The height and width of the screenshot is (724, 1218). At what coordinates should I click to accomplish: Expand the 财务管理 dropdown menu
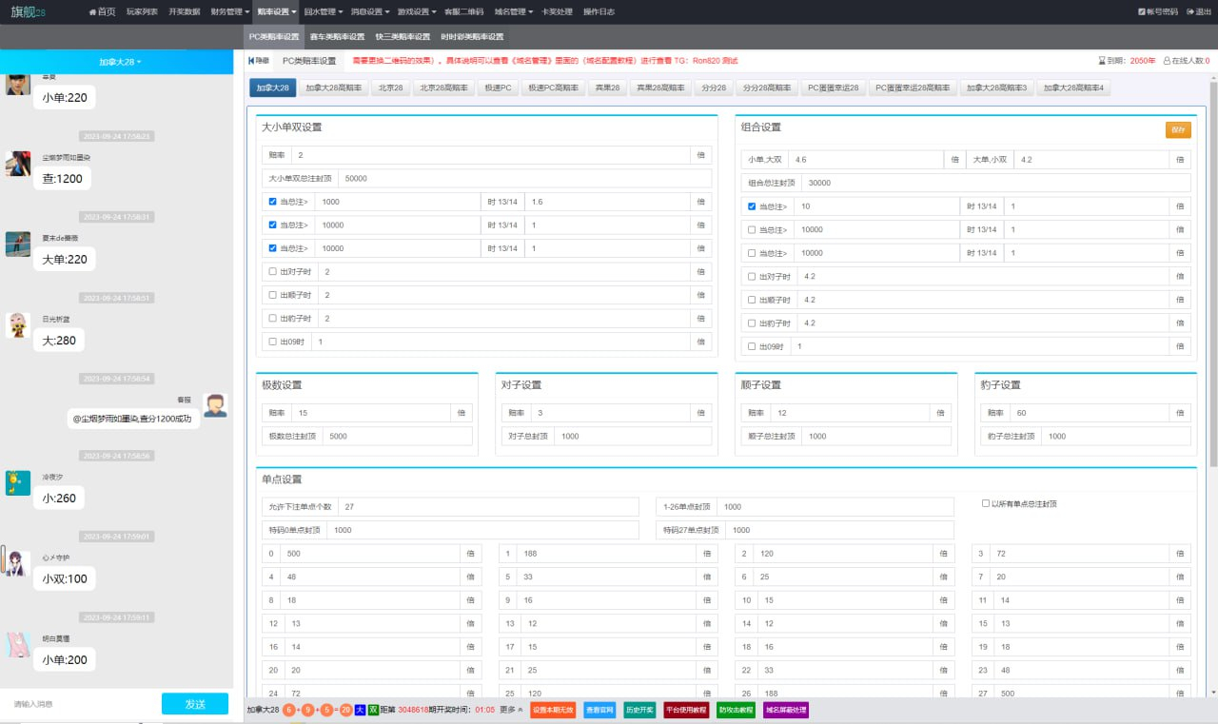coord(228,12)
